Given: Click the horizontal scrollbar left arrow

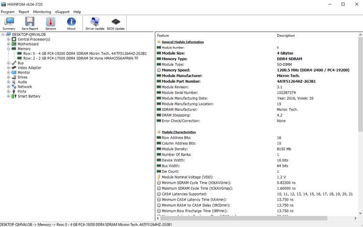Looking at the screenshot, I should (x=158, y=218).
